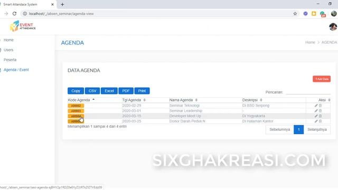Open agenda code A00002 badge
338x190 pixels.
pos(76,106)
